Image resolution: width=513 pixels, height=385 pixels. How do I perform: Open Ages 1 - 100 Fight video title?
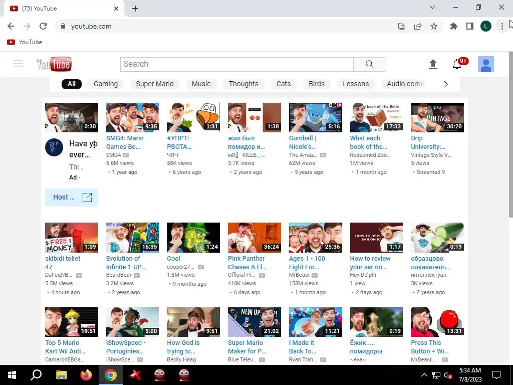point(307,263)
